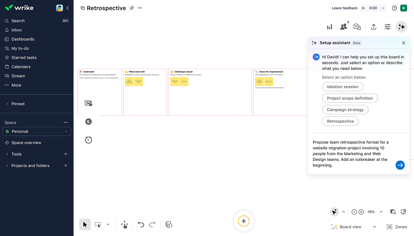Open More in the left sidebar
Screen dimensions: 414x236
16,85
